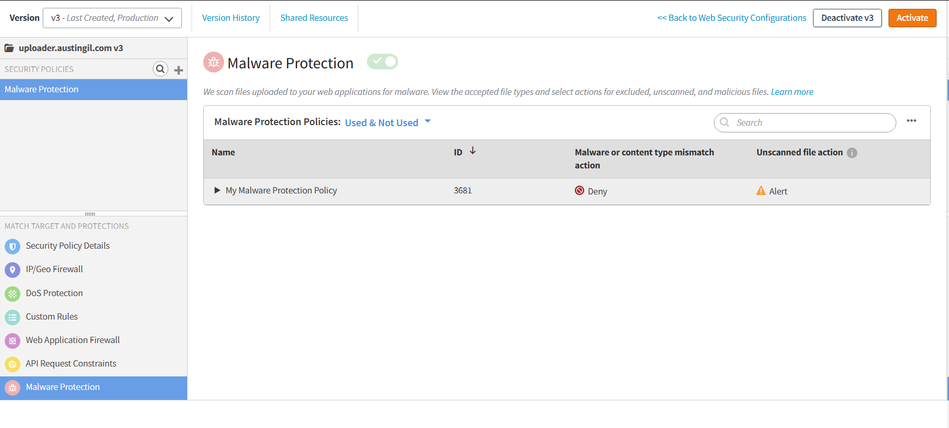Switch to the Version History tab
This screenshot has width=949, height=428.
[231, 18]
